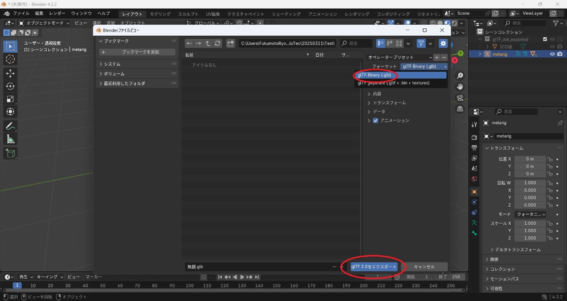Viewport: 567px width, 301px height.
Task: Click the zoom viewport gizmo icon
Action: [x=460, y=76]
